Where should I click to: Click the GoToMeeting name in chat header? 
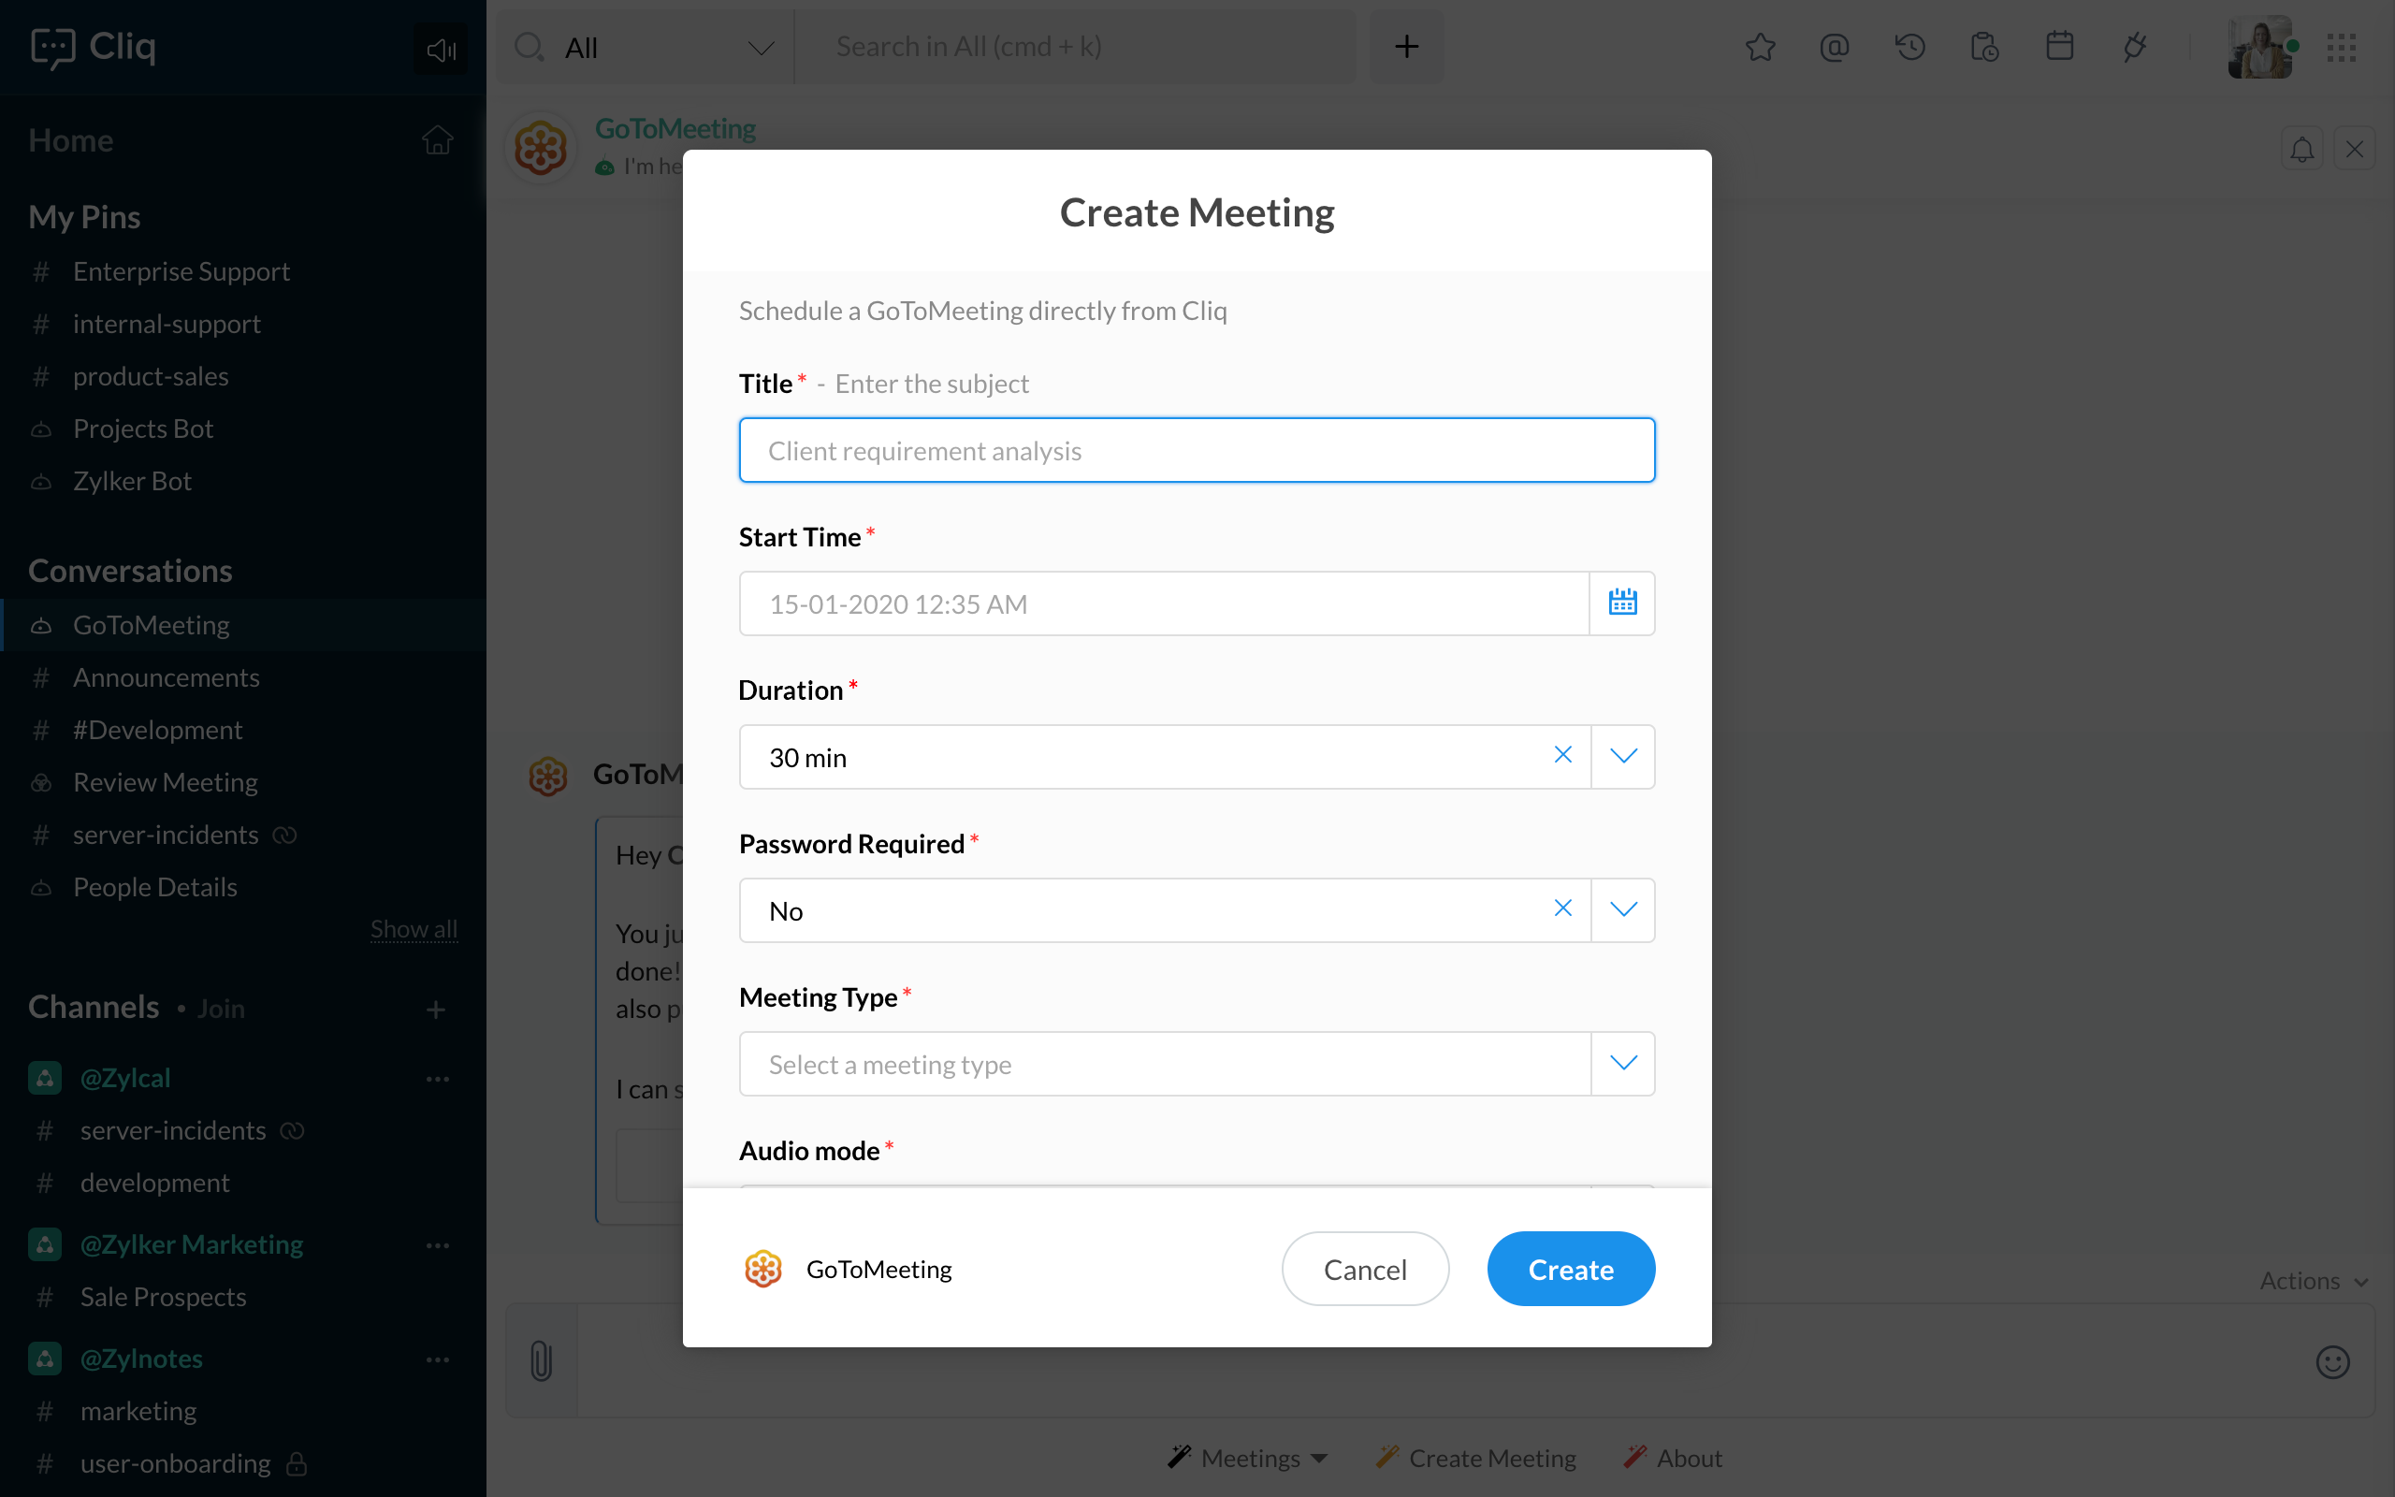pos(675,129)
